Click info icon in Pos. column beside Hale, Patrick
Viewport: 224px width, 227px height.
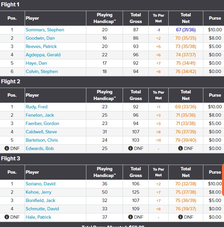click(7, 217)
